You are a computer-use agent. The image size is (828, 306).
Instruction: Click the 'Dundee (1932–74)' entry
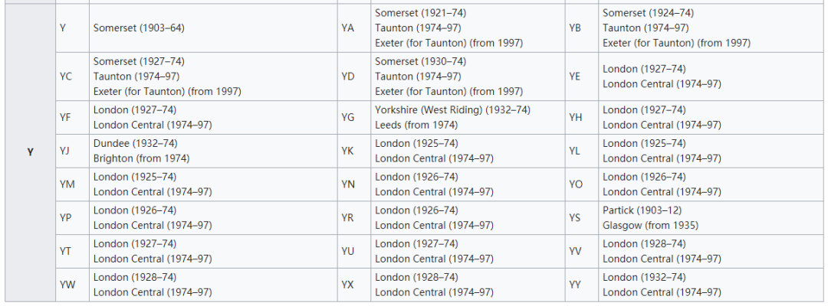click(x=135, y=143)
